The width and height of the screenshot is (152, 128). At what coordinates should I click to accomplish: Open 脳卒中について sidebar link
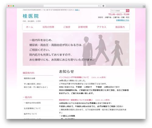30,114
